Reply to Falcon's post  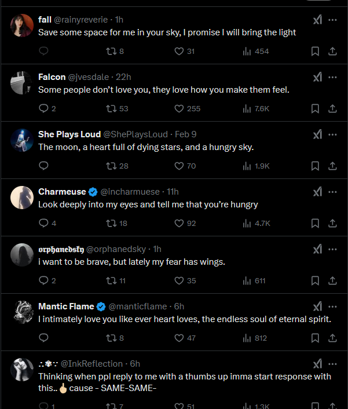pyautogui.click(x=44, y=108)
